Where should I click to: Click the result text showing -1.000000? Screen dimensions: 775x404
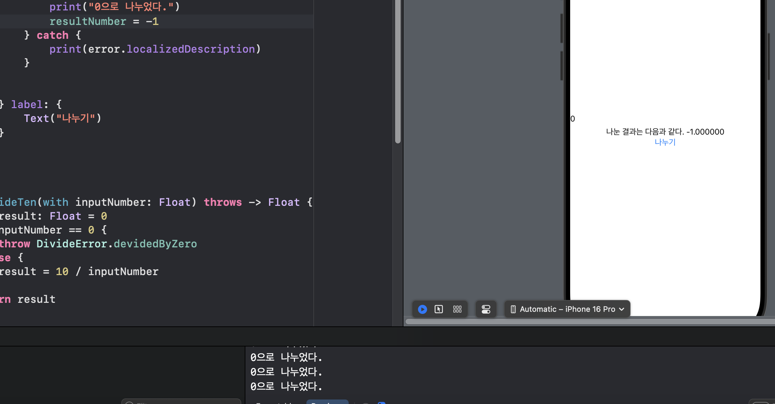[x=665, y=132]
